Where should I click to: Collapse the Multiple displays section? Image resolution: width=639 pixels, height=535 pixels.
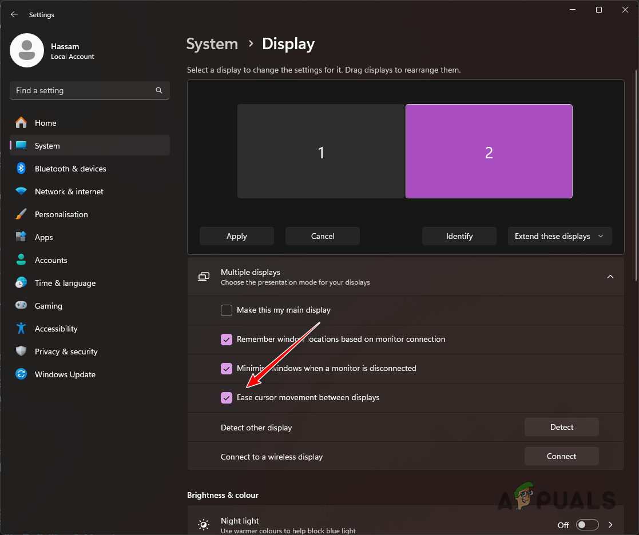pyautogui.click(x=610, y=276)
